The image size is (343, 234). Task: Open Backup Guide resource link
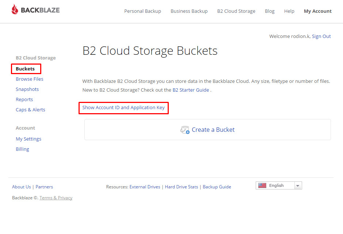click(x=217, y=187)
